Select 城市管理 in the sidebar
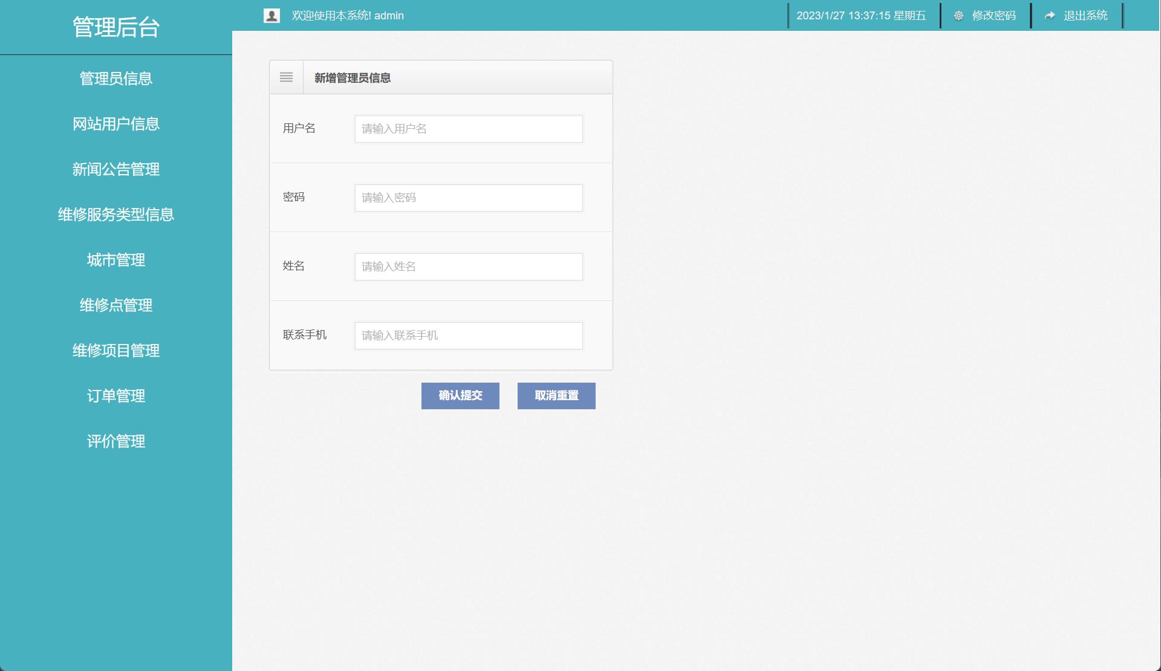The image size is (1161, 671). click(115, 261)
